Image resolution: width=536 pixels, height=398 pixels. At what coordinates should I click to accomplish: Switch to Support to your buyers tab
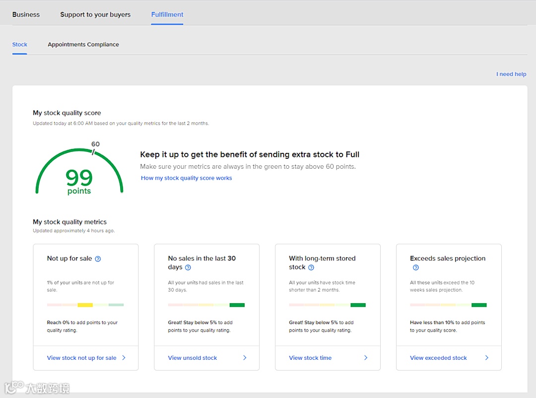[95, 14]
